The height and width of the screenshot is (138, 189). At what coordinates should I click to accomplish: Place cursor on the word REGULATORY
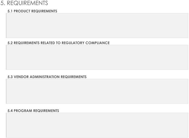tap(73, 43)
